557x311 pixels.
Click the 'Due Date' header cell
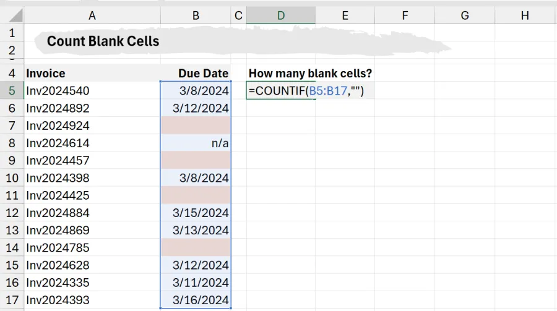click(196, 73)
